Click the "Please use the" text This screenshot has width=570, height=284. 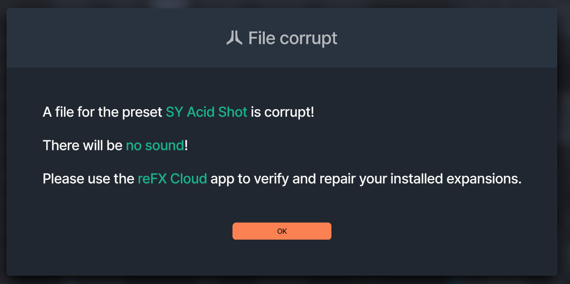(88, 178)
